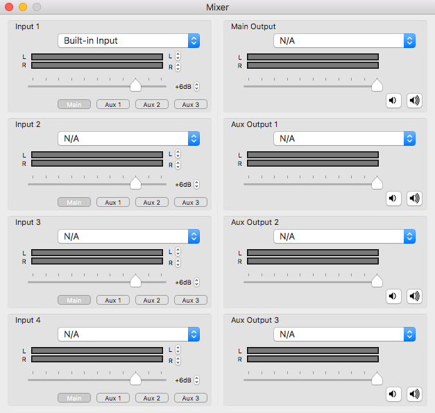Open the Aux Output 2 device dropdown
435x413 pixels.
[x=344, y=237]
